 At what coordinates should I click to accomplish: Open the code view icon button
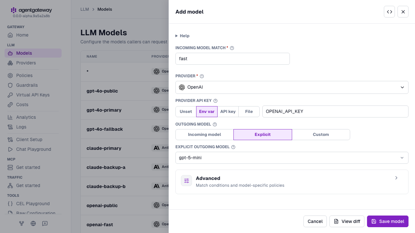(x=389, y=12)
